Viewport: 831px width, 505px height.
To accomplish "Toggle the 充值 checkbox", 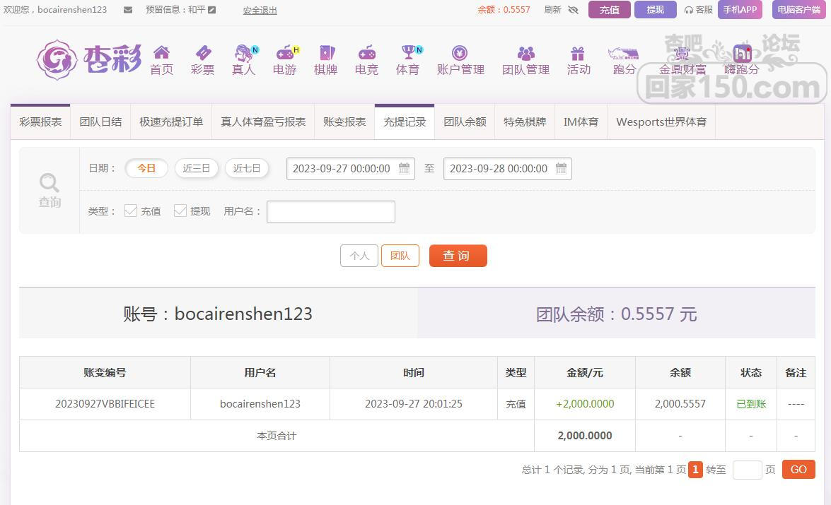I will point(130,210).
